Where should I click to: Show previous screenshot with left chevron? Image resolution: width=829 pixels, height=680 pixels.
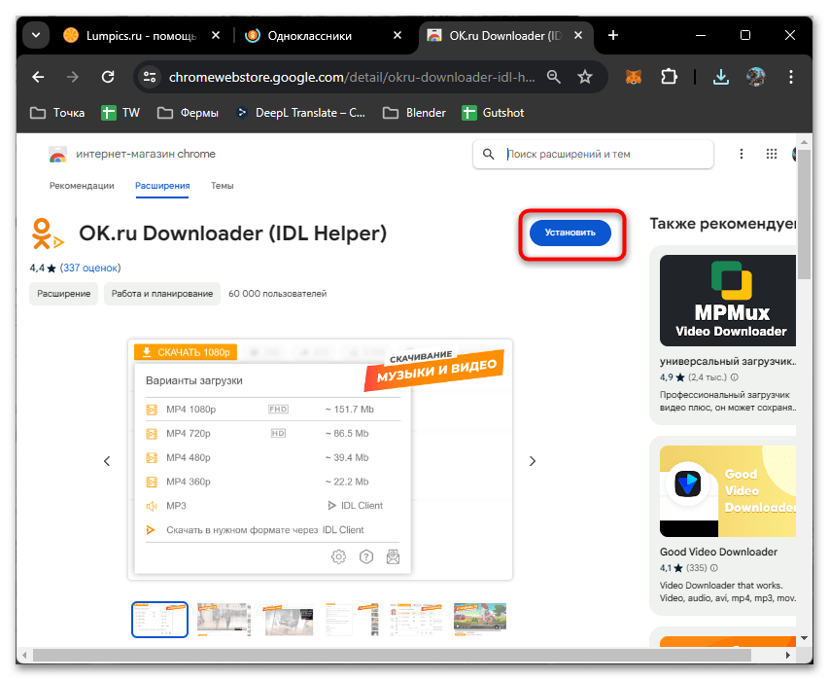(x=107, y=461)
